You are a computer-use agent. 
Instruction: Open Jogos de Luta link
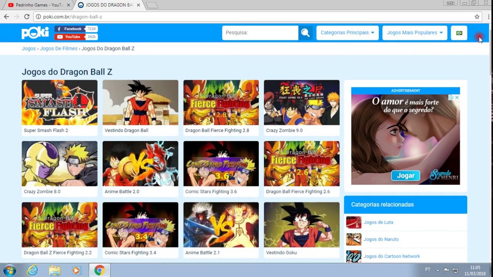pyautogui.click(x=378, y=222)
